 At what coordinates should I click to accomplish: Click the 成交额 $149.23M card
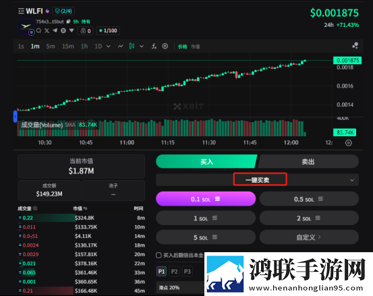click(49, 190)
